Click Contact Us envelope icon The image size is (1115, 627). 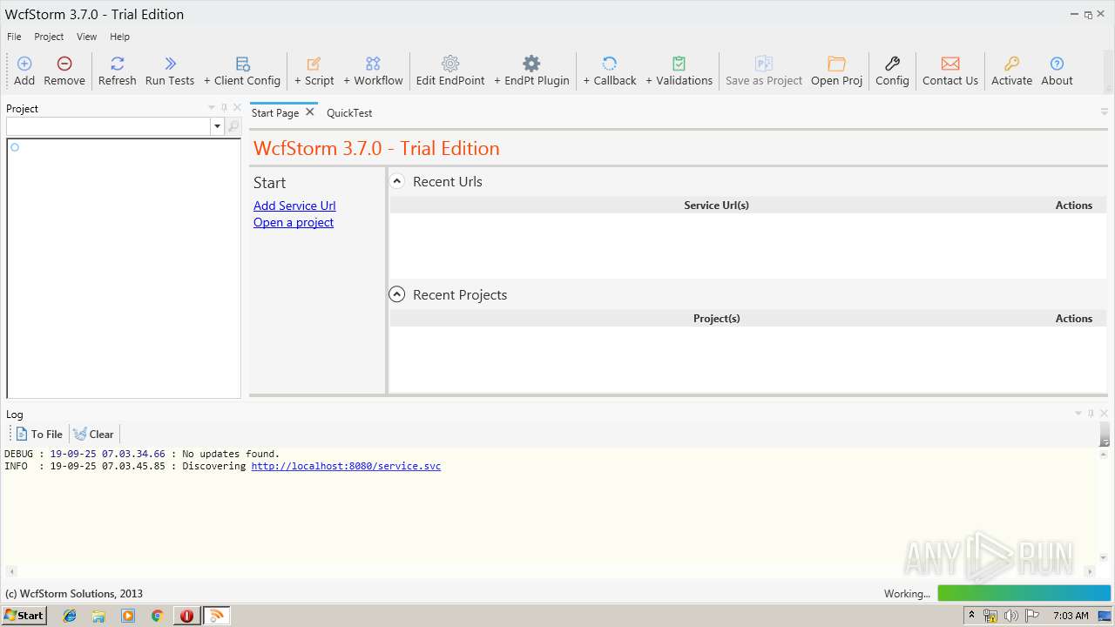[x=950, y=64]
